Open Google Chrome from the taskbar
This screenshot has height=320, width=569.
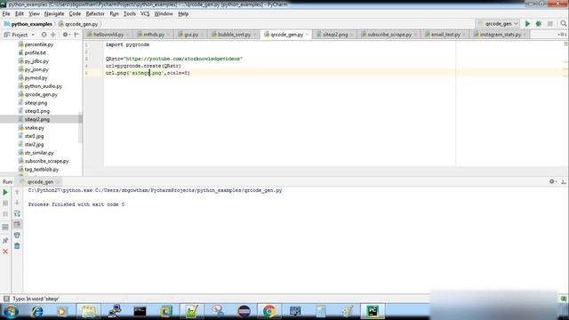click(269, 311)
